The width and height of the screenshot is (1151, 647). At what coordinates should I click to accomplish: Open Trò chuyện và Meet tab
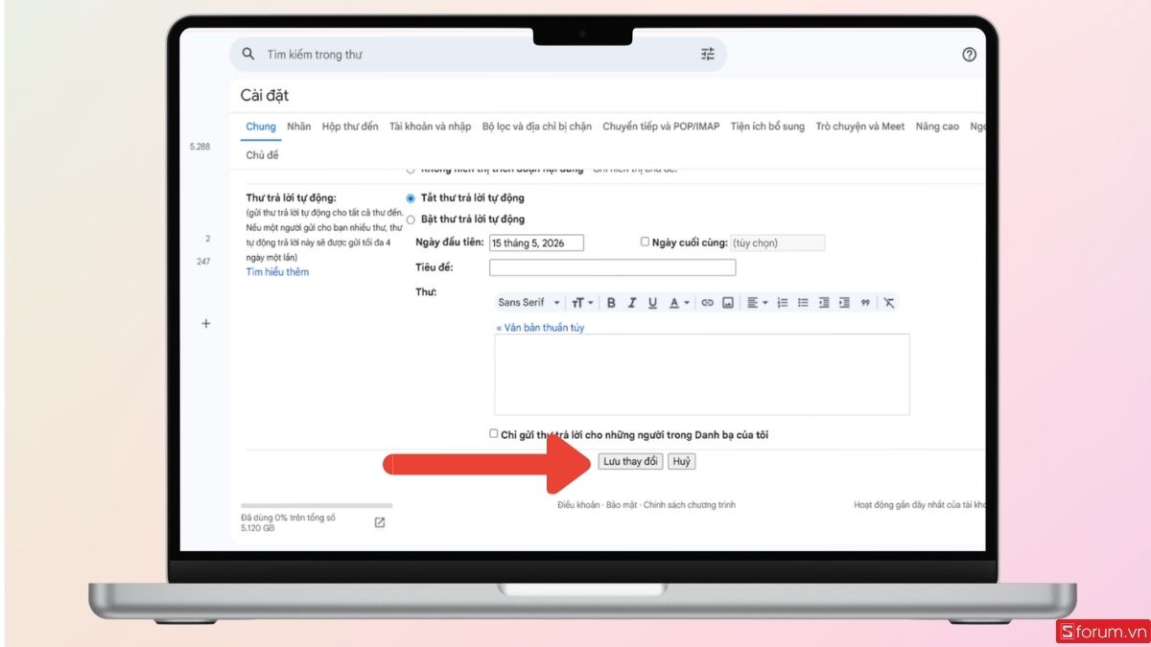[860, 127]
